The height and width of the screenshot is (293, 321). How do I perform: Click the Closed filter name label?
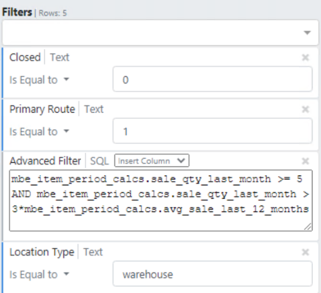(x=25, y=57)
